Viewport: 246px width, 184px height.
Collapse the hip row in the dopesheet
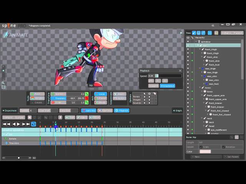[4, 134]
